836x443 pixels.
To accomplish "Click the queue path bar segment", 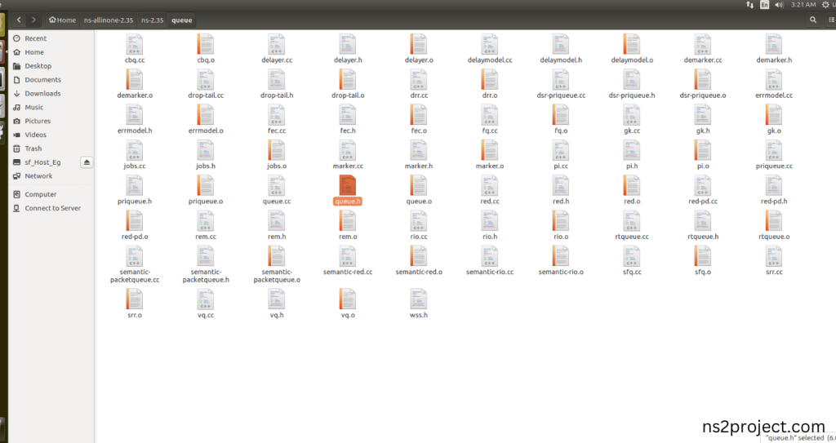I will (182, 20).
